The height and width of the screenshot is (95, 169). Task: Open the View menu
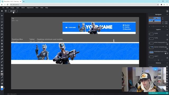[42, 8]
